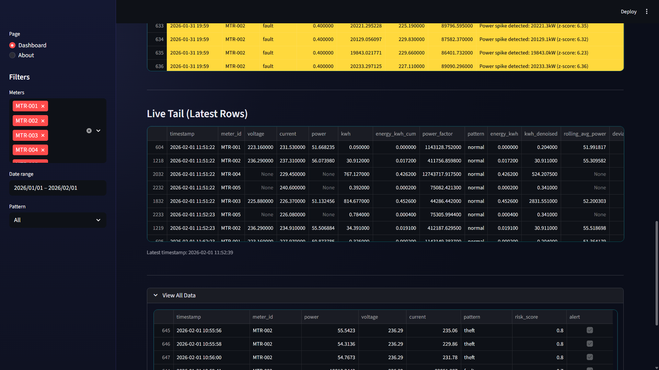Viewport: 659px width, 370px height.
Task: Click the page vertical scrollbar thumb
Action: [656, 272]
